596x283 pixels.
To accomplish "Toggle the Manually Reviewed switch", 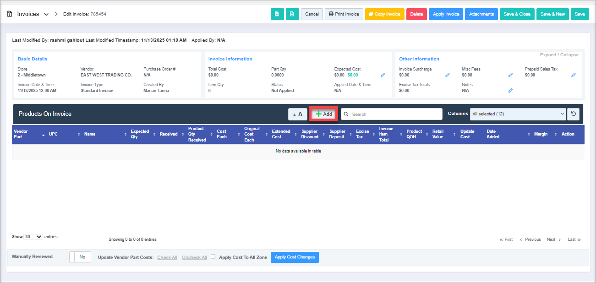I will [x=80, y=257].
